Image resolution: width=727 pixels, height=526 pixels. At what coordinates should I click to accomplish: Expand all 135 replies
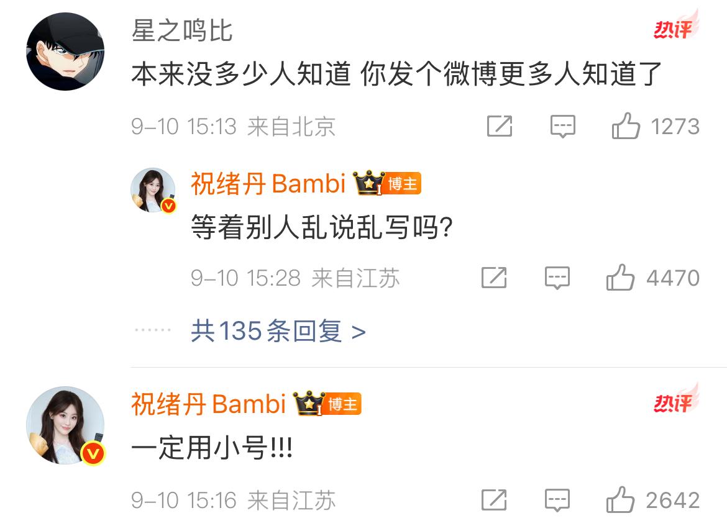point(278,331)
